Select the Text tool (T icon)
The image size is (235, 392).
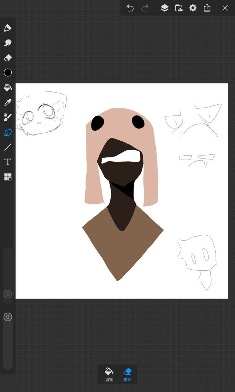pos(8,162)
